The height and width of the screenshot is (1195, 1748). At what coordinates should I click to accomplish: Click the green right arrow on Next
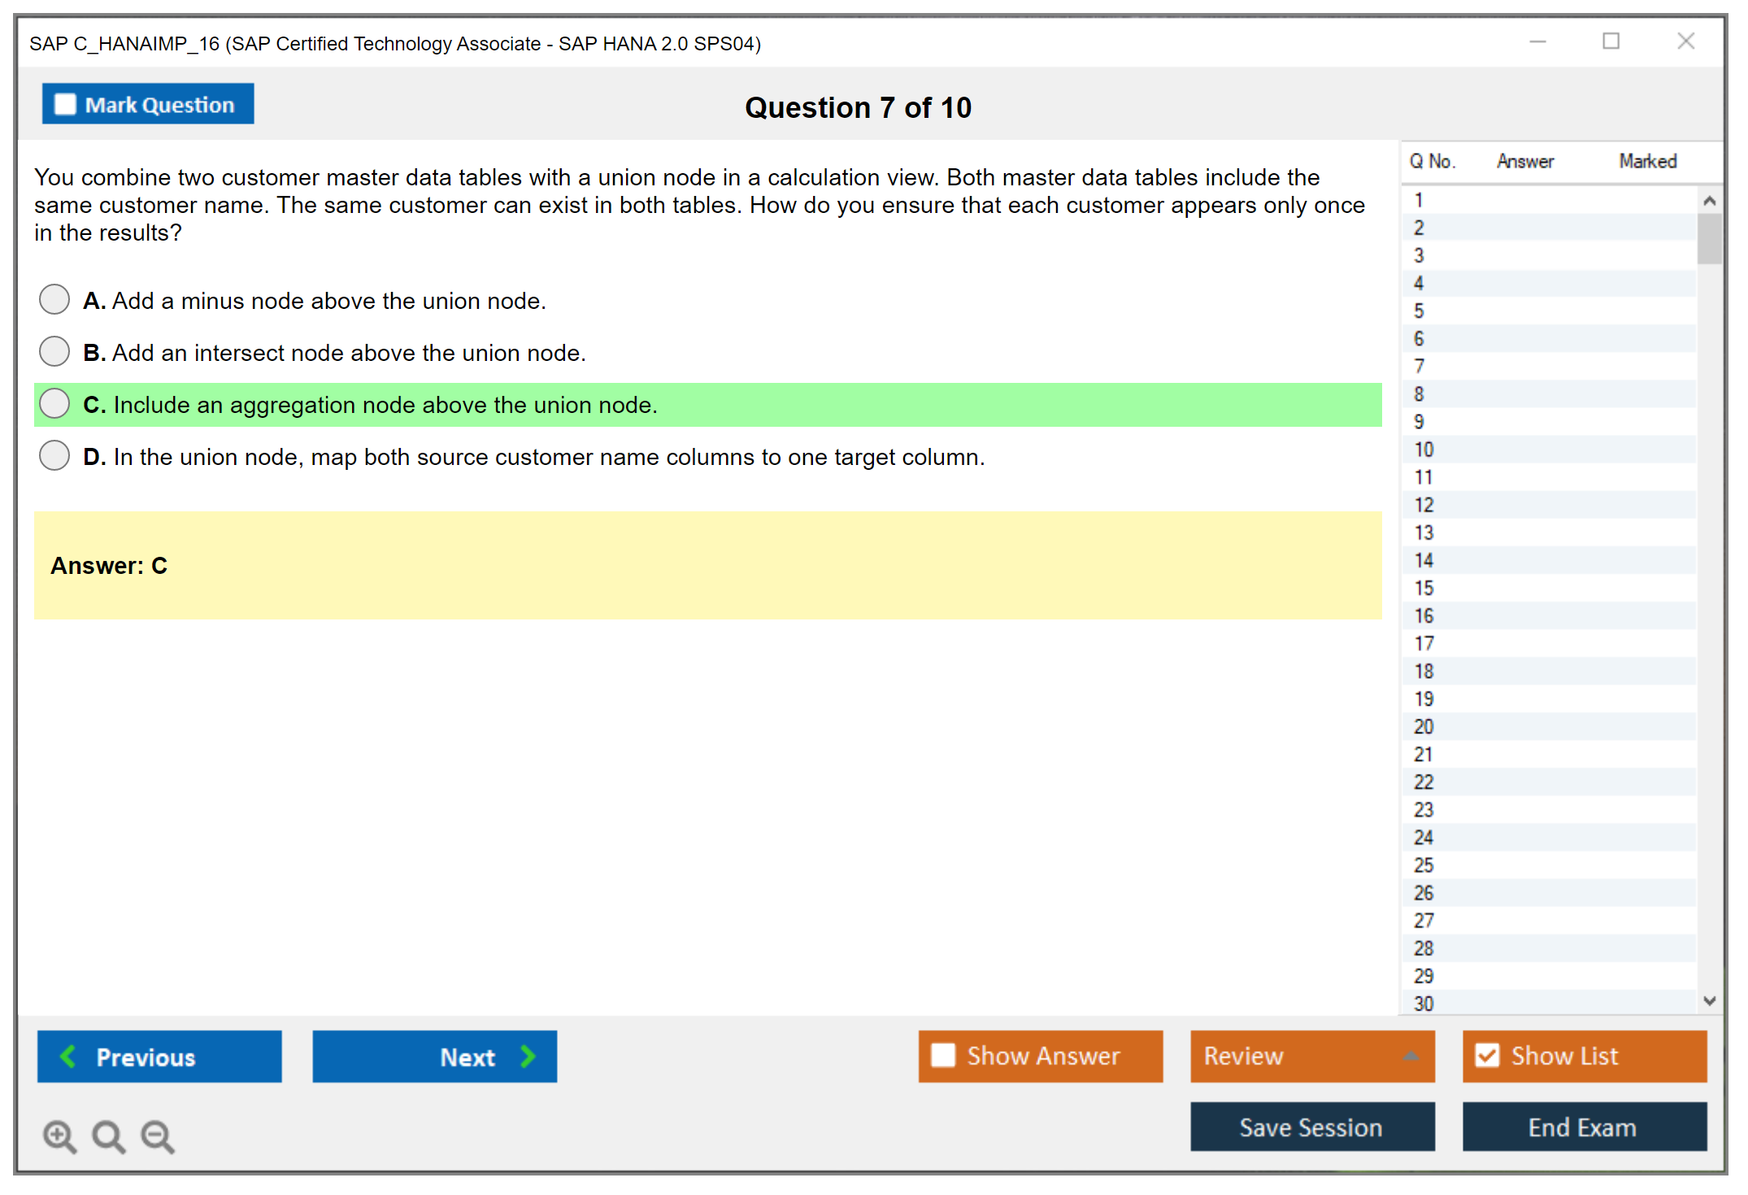click(528, 1056)
